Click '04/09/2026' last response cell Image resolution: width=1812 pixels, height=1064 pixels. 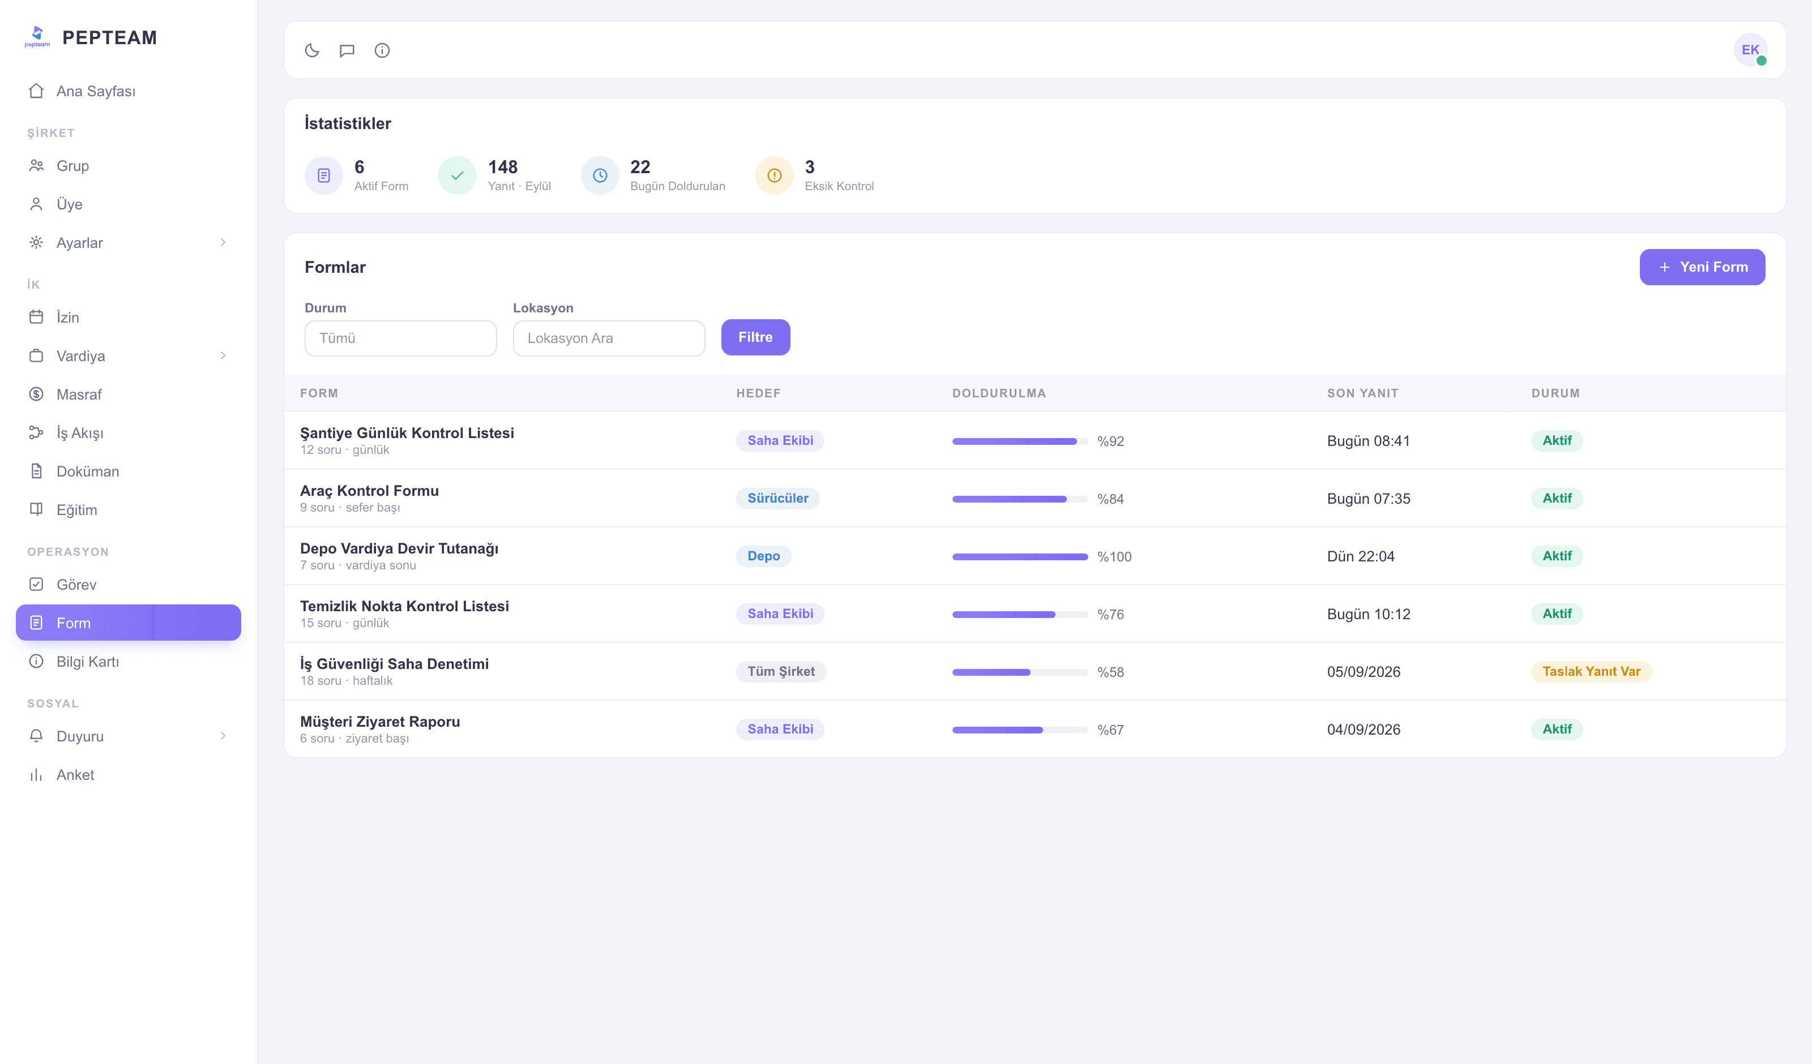(1364, 729)
